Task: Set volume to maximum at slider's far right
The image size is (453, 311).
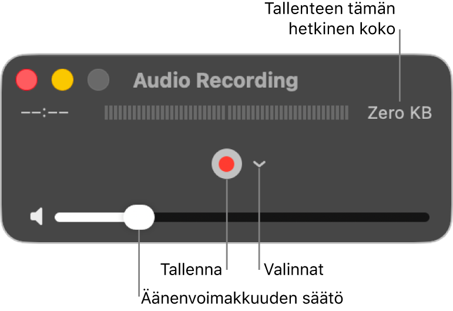Action: point(427,217)
